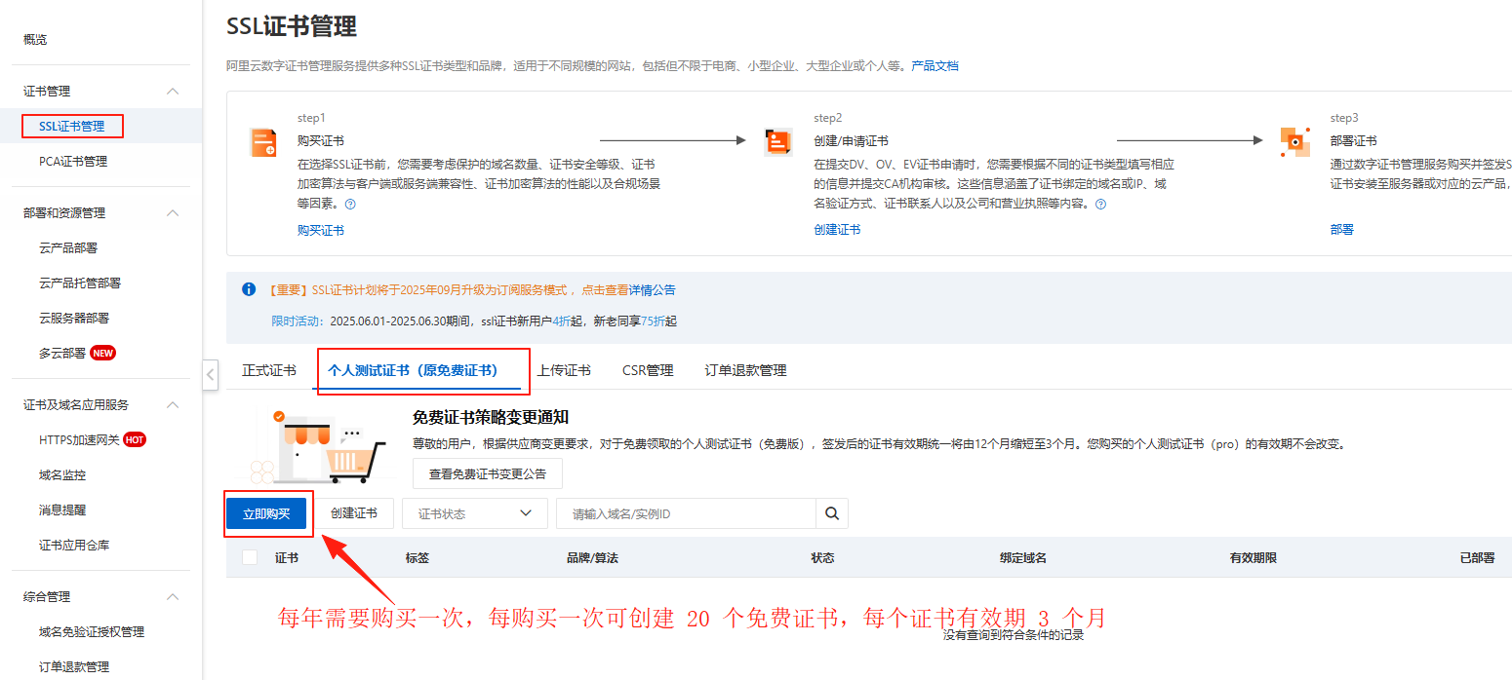Click the 免费证书策略变更通知 heading

(491, 418)
